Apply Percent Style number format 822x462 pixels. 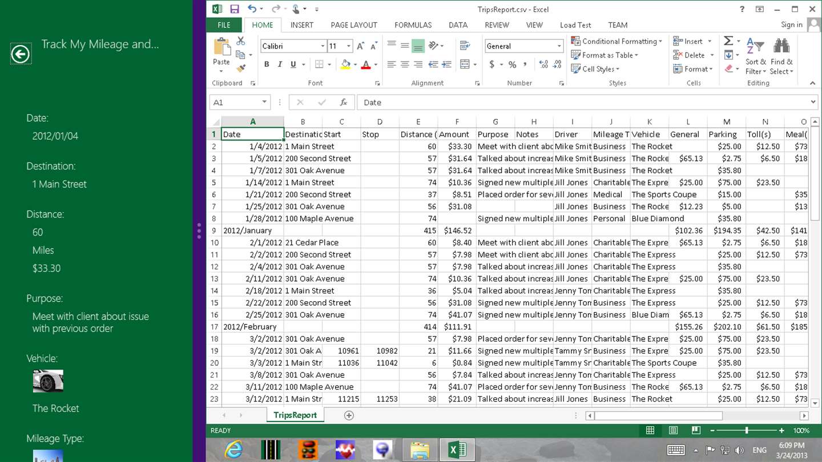[x=512, y=64]
